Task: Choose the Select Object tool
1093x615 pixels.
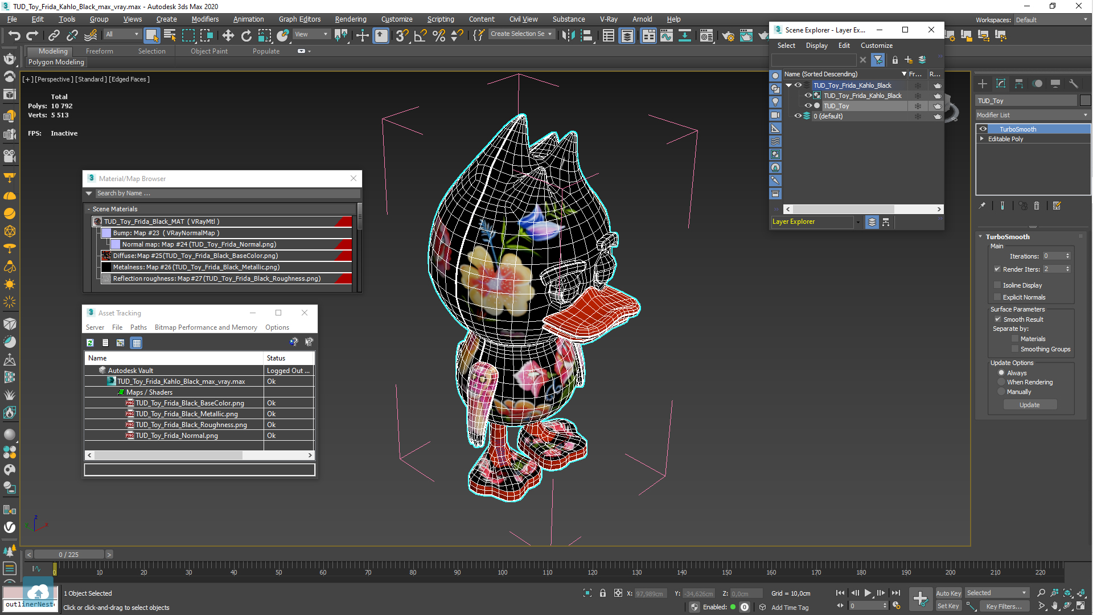Action: coord(151,35)
